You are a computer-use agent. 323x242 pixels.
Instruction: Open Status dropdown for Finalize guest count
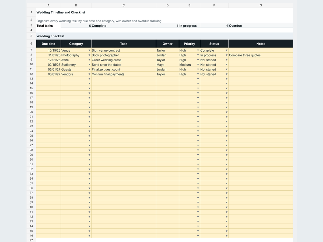(x=227, y=70)
